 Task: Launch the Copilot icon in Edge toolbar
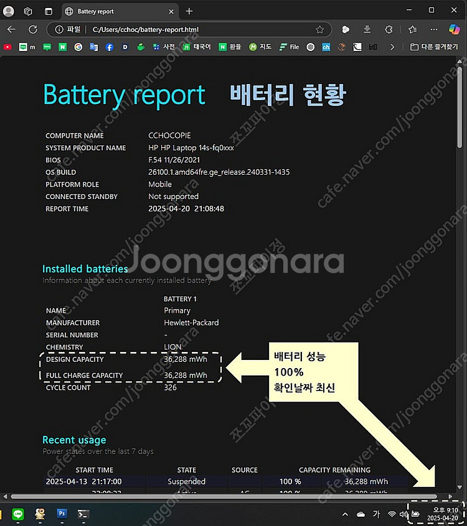coord(454,29)
